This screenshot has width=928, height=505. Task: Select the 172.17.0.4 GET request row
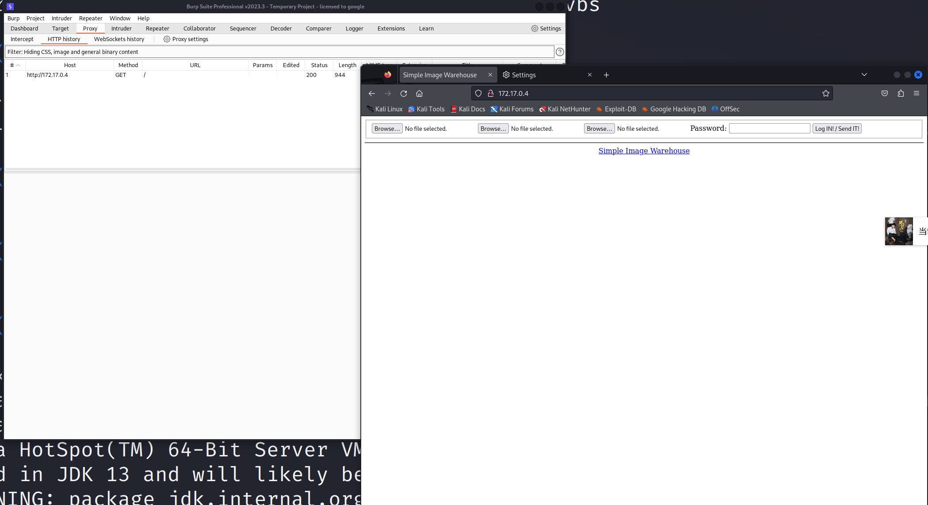pos(133,75)
